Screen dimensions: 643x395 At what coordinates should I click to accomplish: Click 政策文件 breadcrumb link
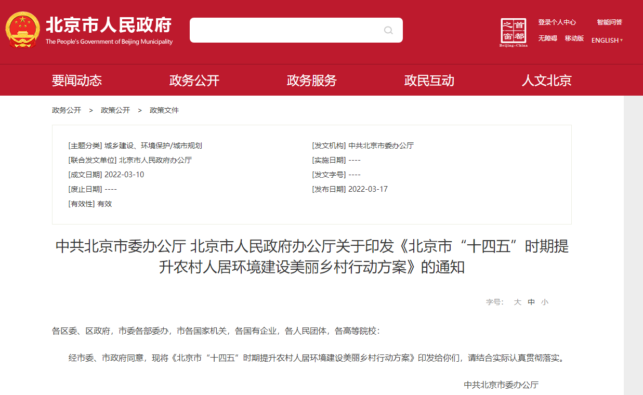(x=164, y=110)
